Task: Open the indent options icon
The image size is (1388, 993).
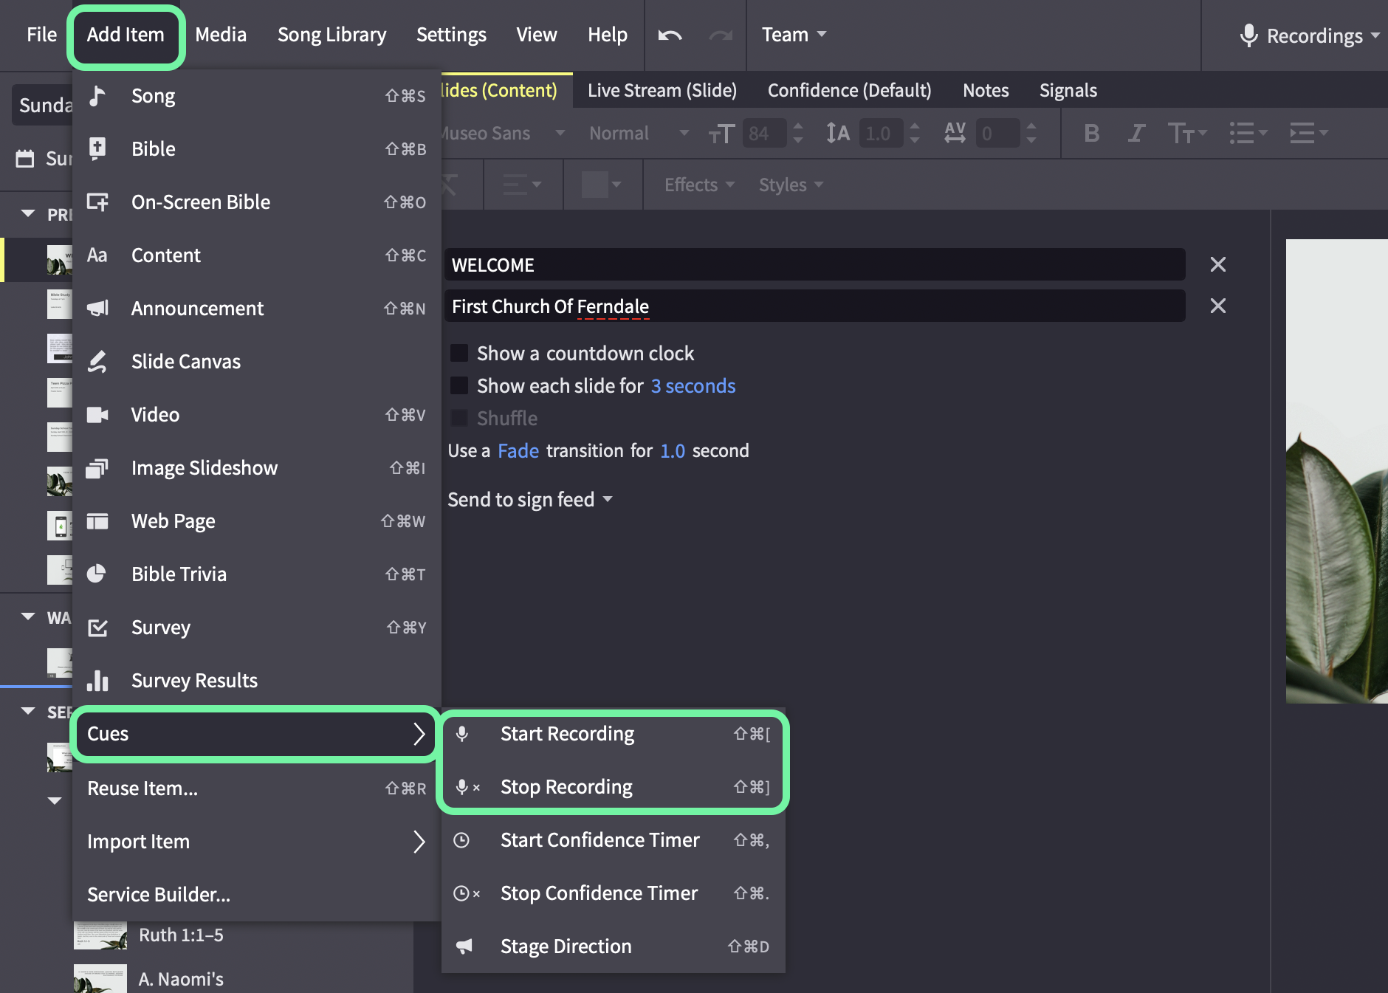Action: click(1308, 134)
